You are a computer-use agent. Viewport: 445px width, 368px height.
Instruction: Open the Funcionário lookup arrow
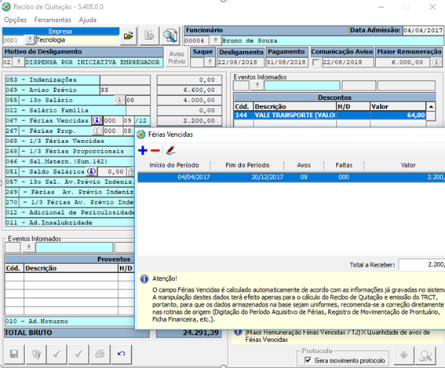(215, 40)
